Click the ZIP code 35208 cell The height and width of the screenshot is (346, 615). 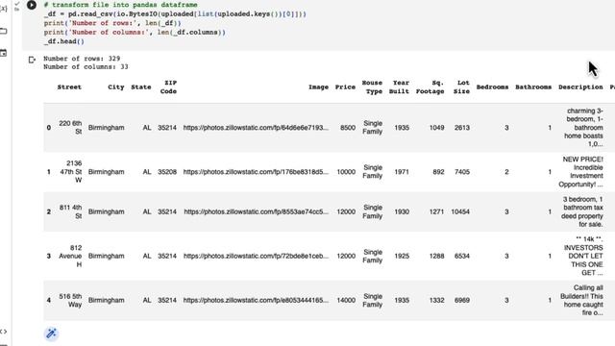(167, 172)
